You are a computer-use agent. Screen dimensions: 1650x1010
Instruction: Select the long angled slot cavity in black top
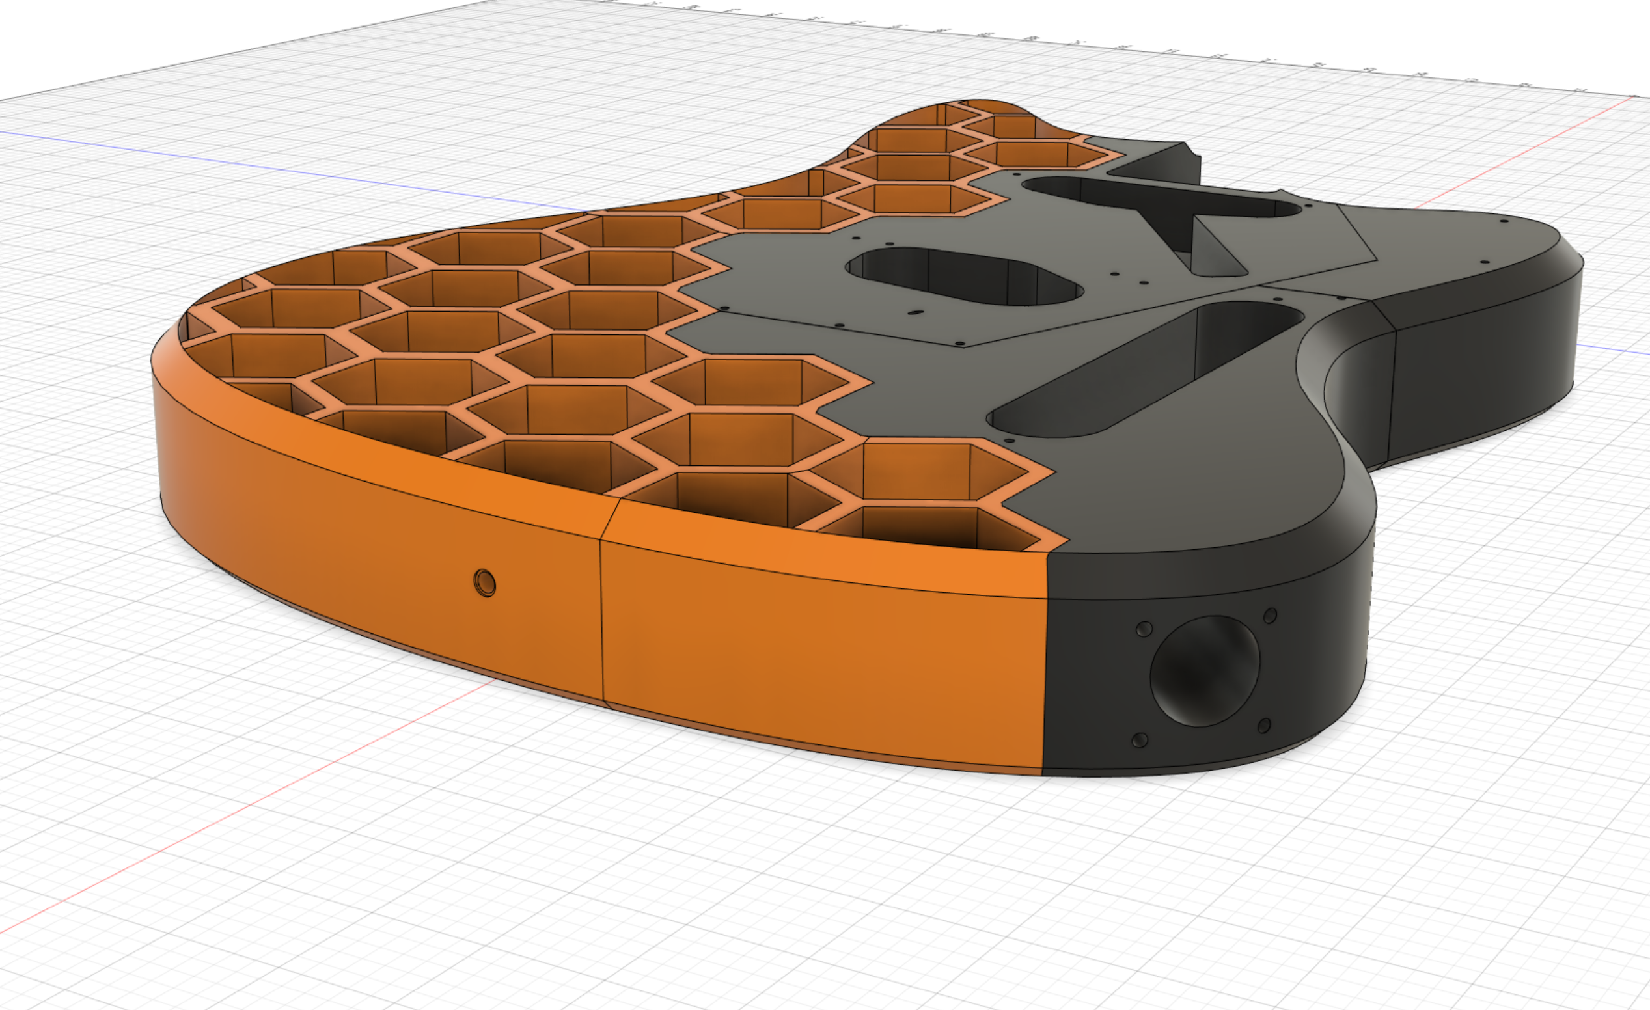click(x=1145, y=369)
